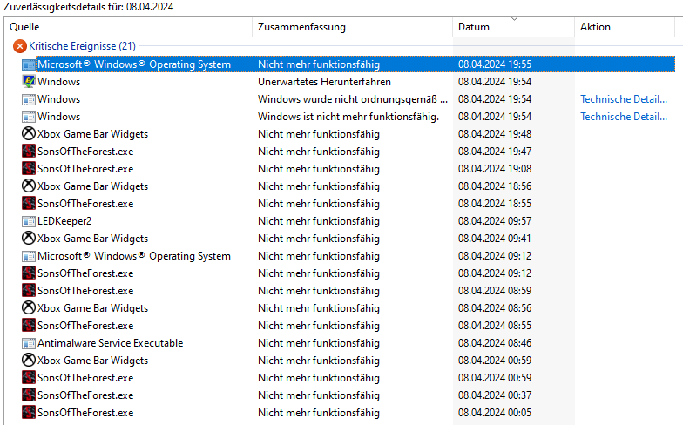Viewport: 683px width, 425px height.
Task: Click icon of Microsoft Windows Operating System 09:12 row
Action: 29,256
